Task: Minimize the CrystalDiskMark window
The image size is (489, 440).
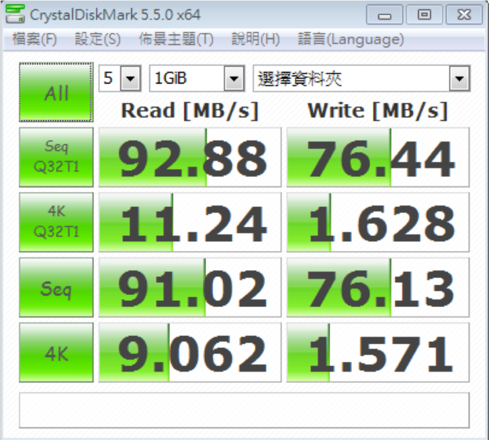Action: [x=384, y=14]
